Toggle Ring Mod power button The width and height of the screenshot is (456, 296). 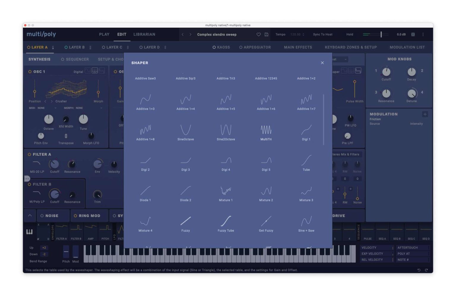click(75, 216)
